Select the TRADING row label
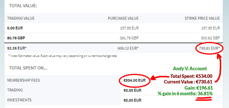The height and width of the screenshot is (108, 229). coord(15,90)
